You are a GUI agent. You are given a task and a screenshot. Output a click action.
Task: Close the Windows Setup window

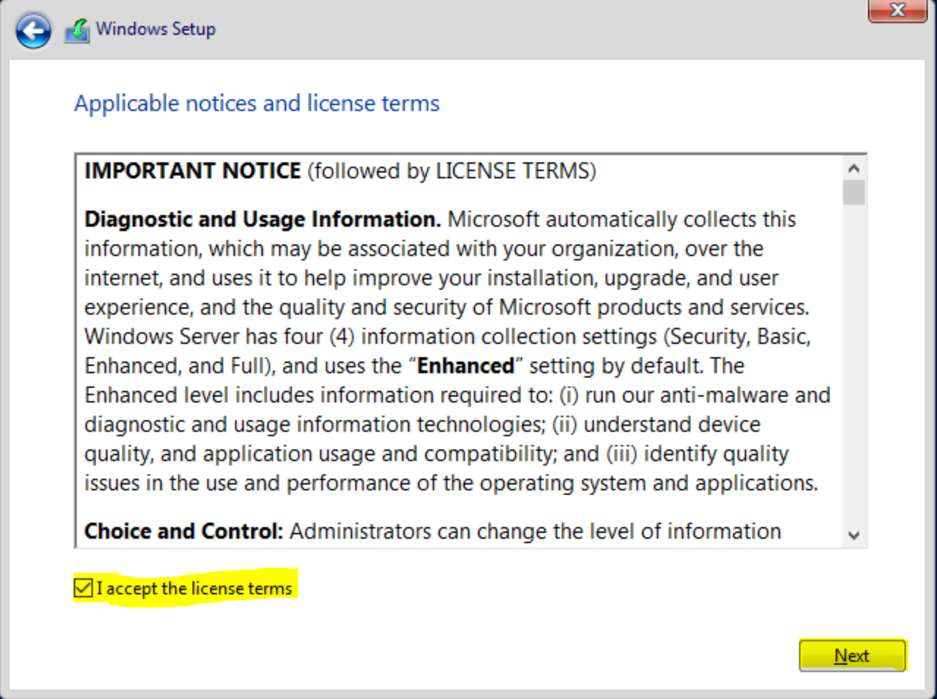click(897, 10)
